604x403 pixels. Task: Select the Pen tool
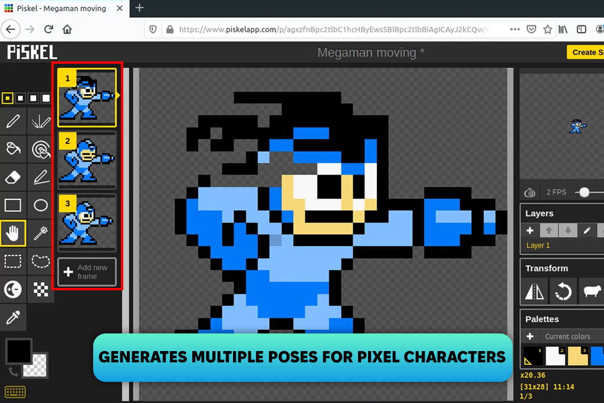pos(13,122)
